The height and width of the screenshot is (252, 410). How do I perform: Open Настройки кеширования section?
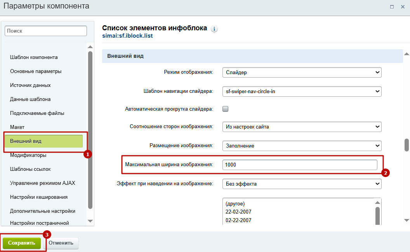(39, 197)
